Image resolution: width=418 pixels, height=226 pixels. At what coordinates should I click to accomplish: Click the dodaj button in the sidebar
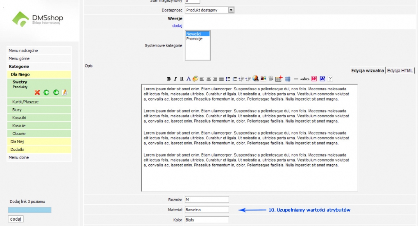click(x=16, y=219)
